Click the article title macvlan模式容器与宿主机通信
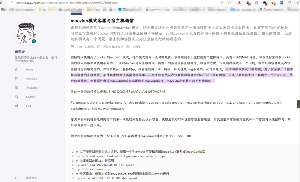300x182 pixels. (102, 21)
